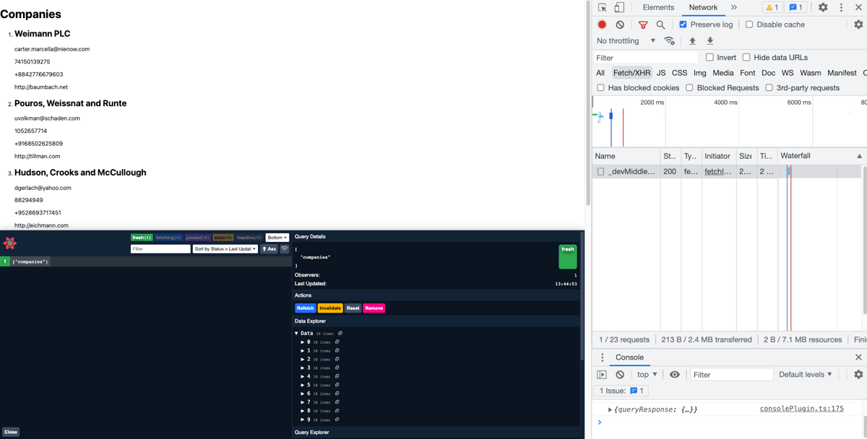Clear the network log
Viewport: 867px width, 439px height.
(620, 25)
